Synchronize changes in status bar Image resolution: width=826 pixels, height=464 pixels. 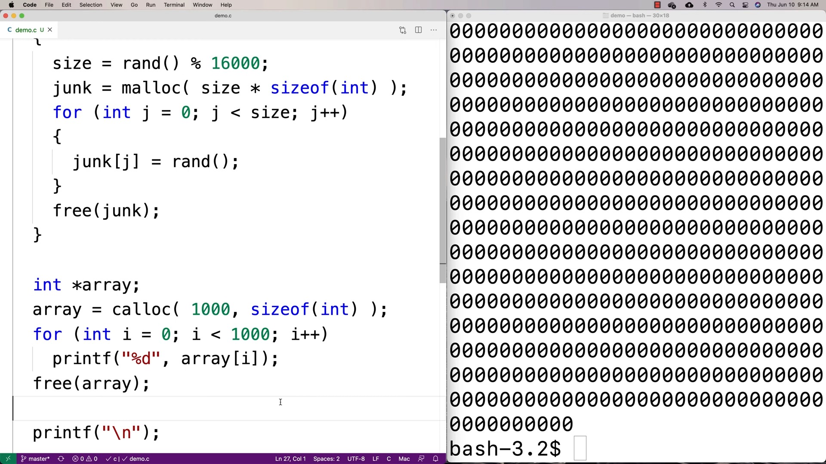61,458
